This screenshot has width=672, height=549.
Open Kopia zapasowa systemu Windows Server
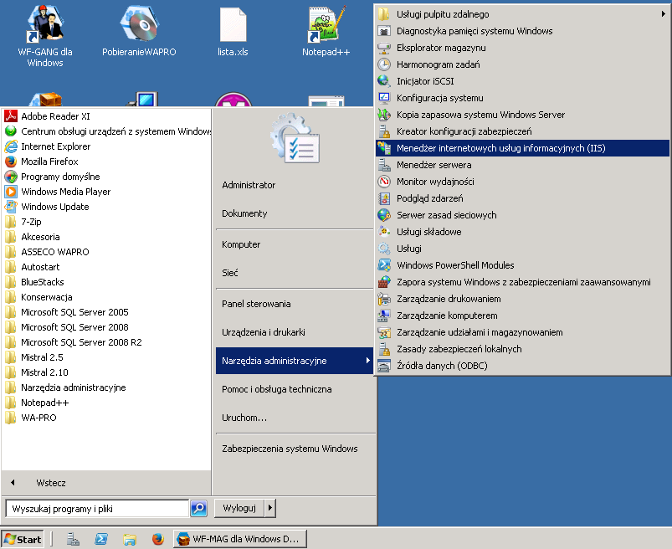point(522,115)
